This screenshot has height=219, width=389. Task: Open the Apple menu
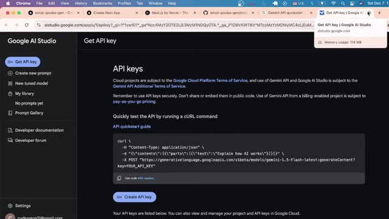(8, 4)
